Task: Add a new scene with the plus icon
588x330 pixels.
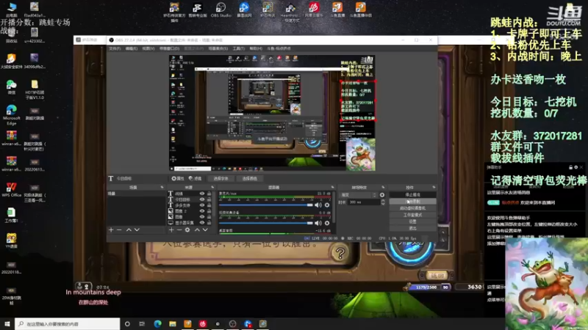Action: pos(111,230)
